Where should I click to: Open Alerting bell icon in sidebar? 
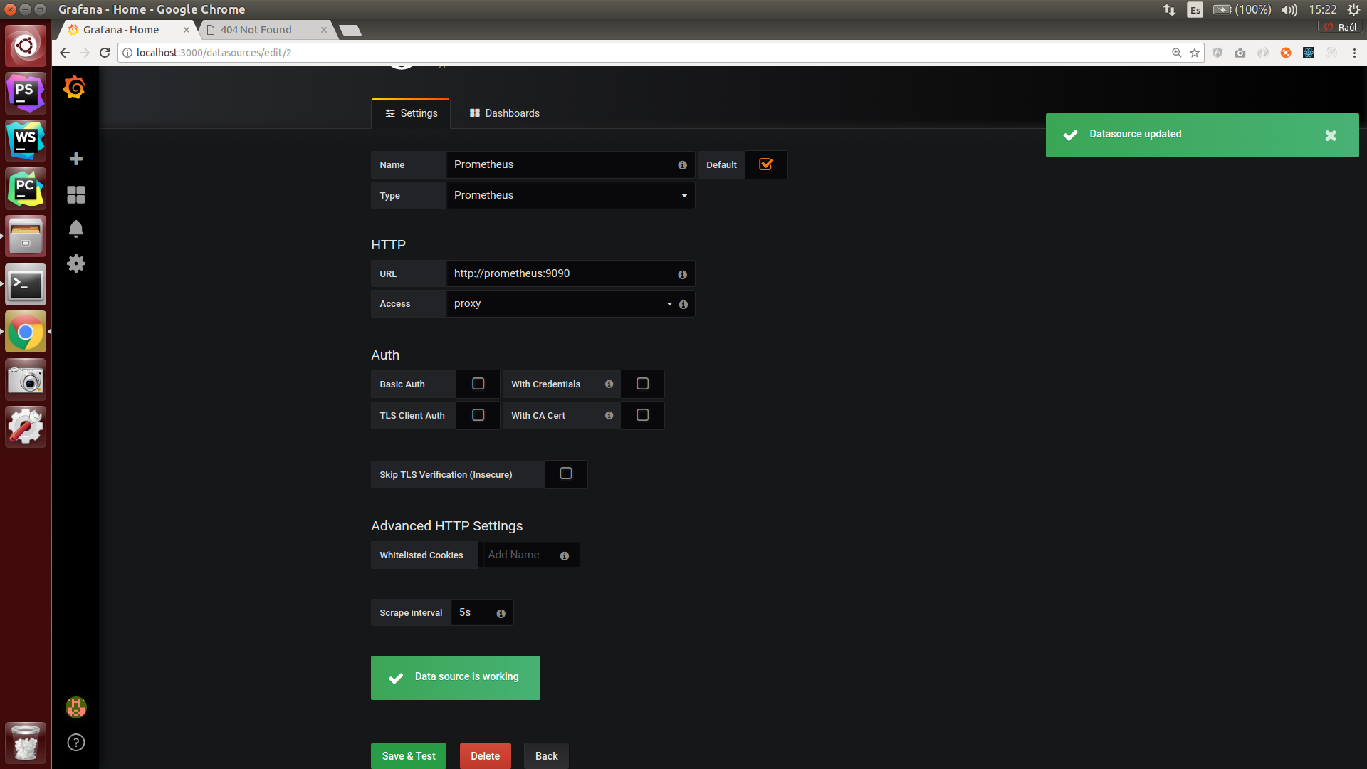(76, 229)
